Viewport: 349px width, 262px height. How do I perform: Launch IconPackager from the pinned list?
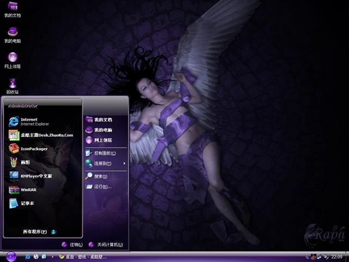[x=34, y=148]
